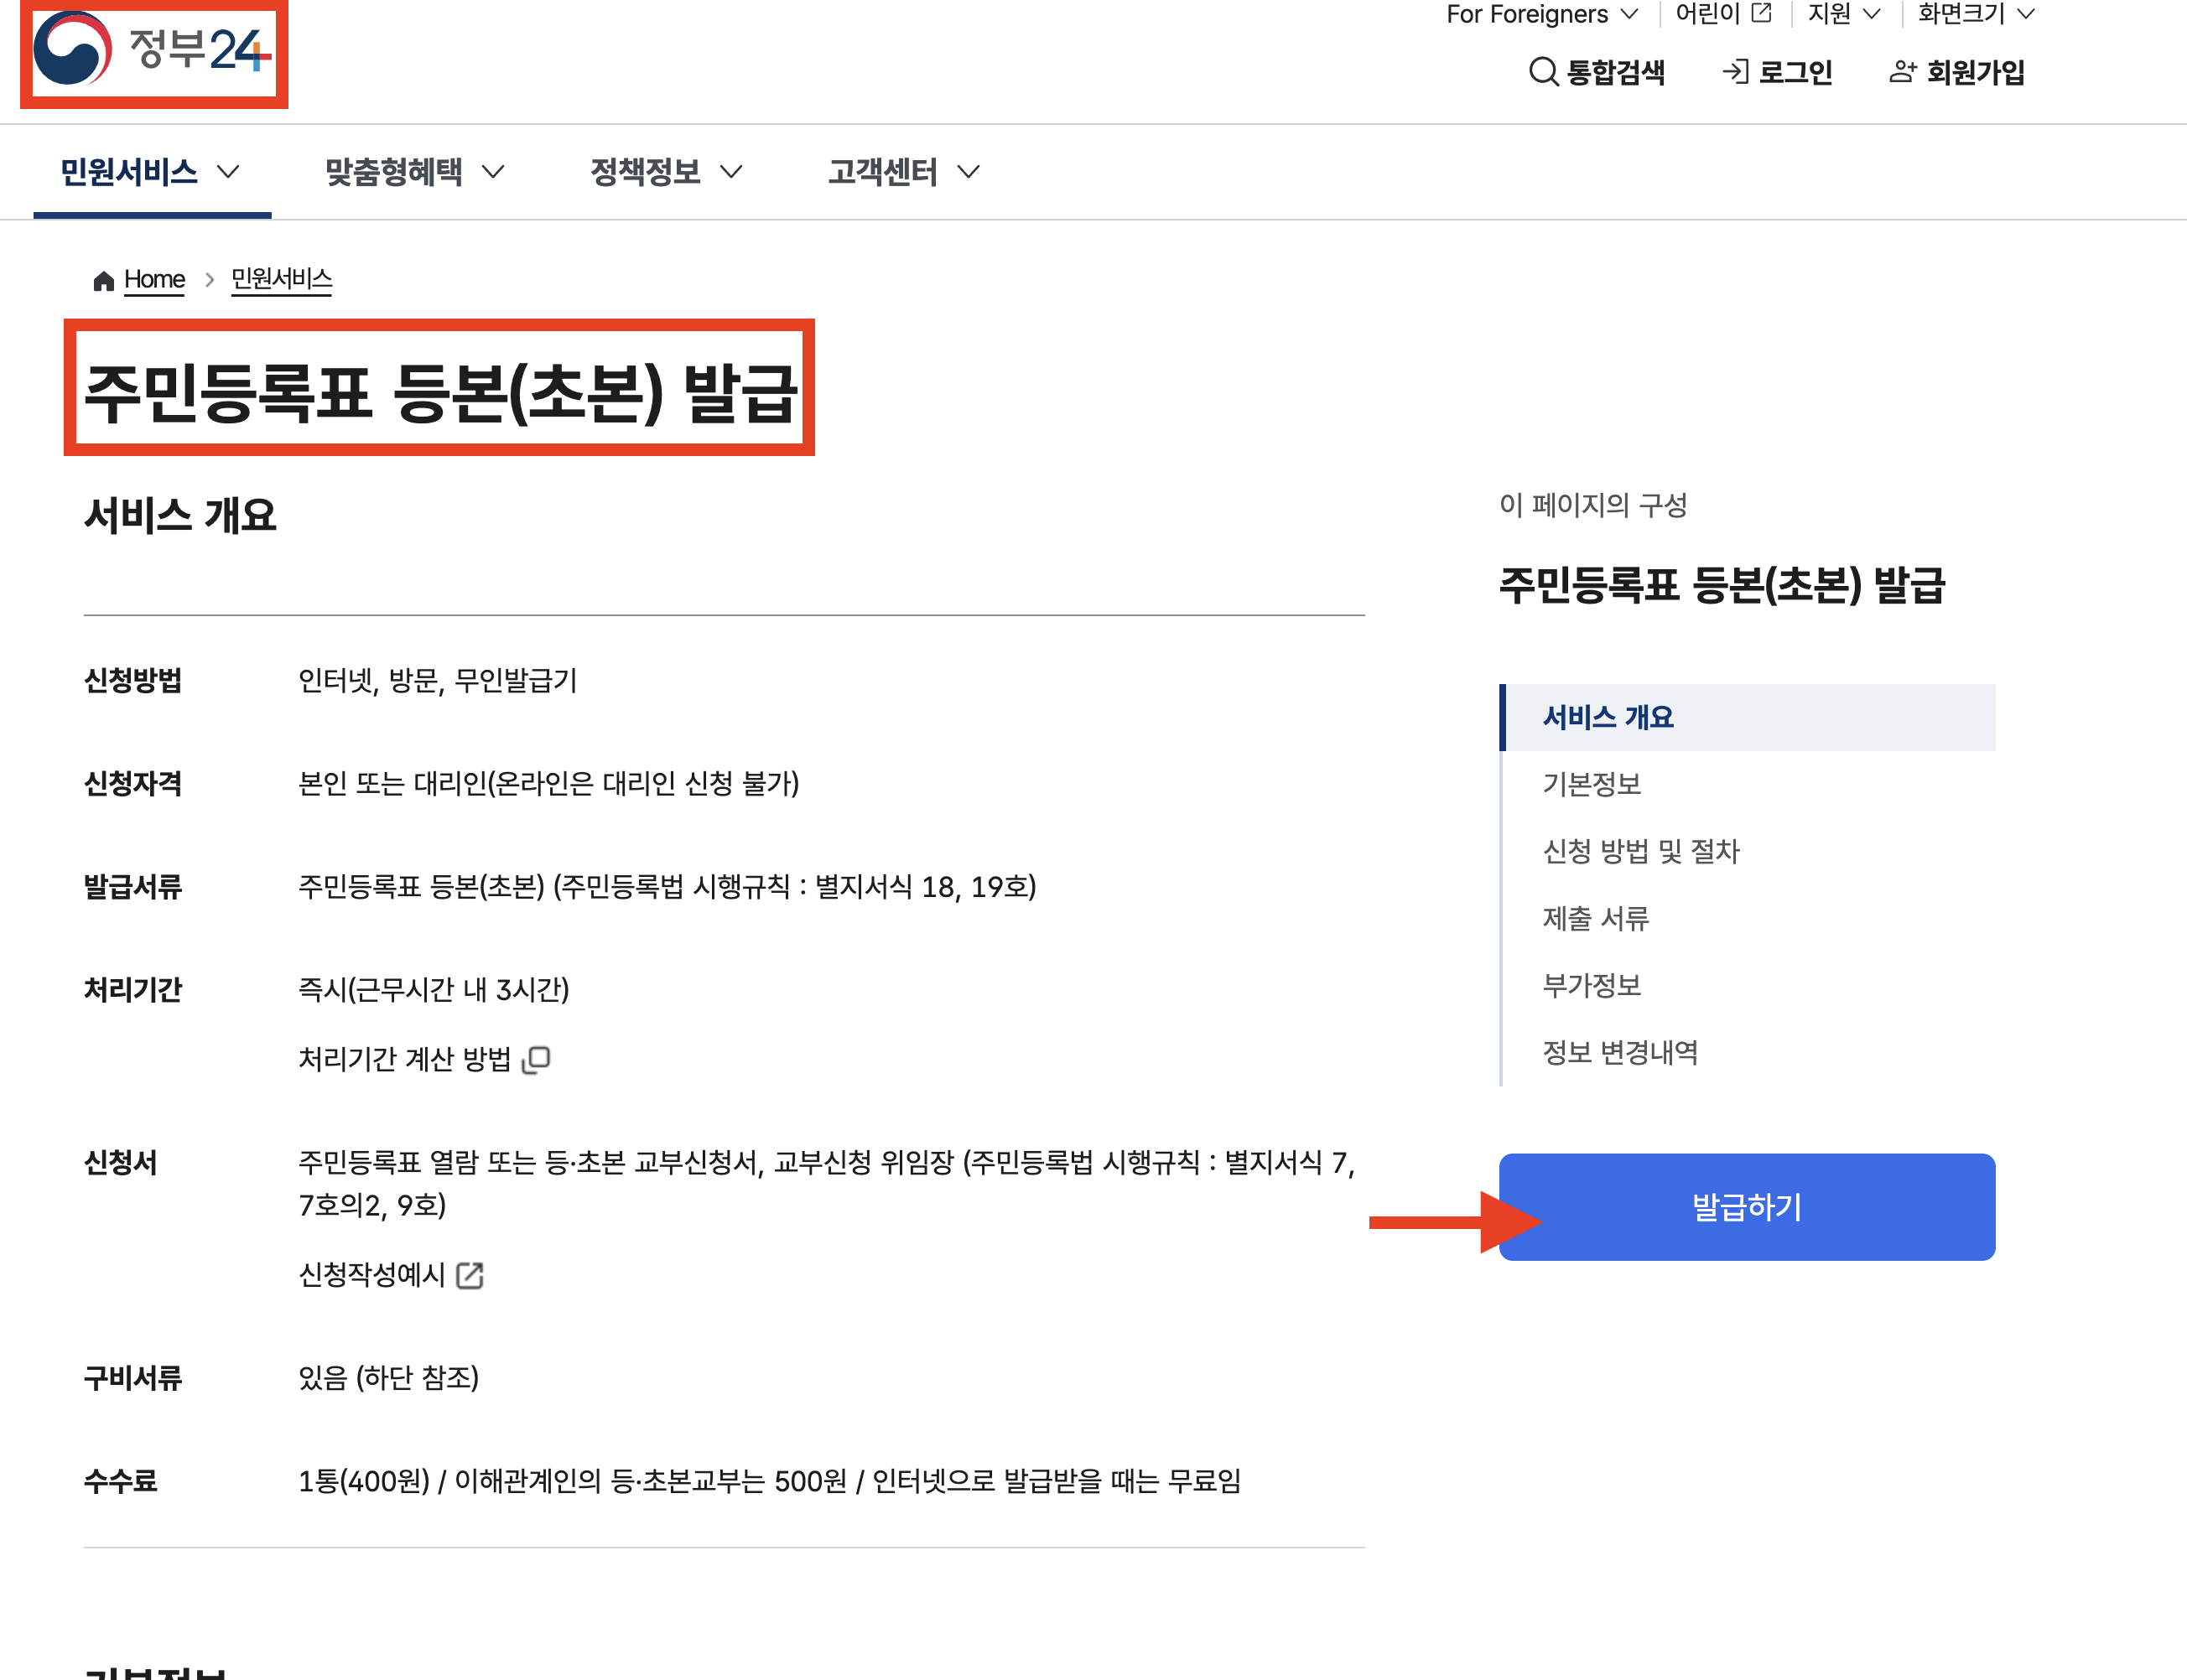Open 신청작성예시 external link icon
The image size is (2187, 1680).
tap(470, 1275)
